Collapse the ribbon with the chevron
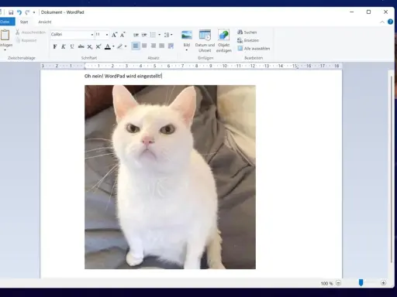397x297 pixels. click(x=382, y=22)
